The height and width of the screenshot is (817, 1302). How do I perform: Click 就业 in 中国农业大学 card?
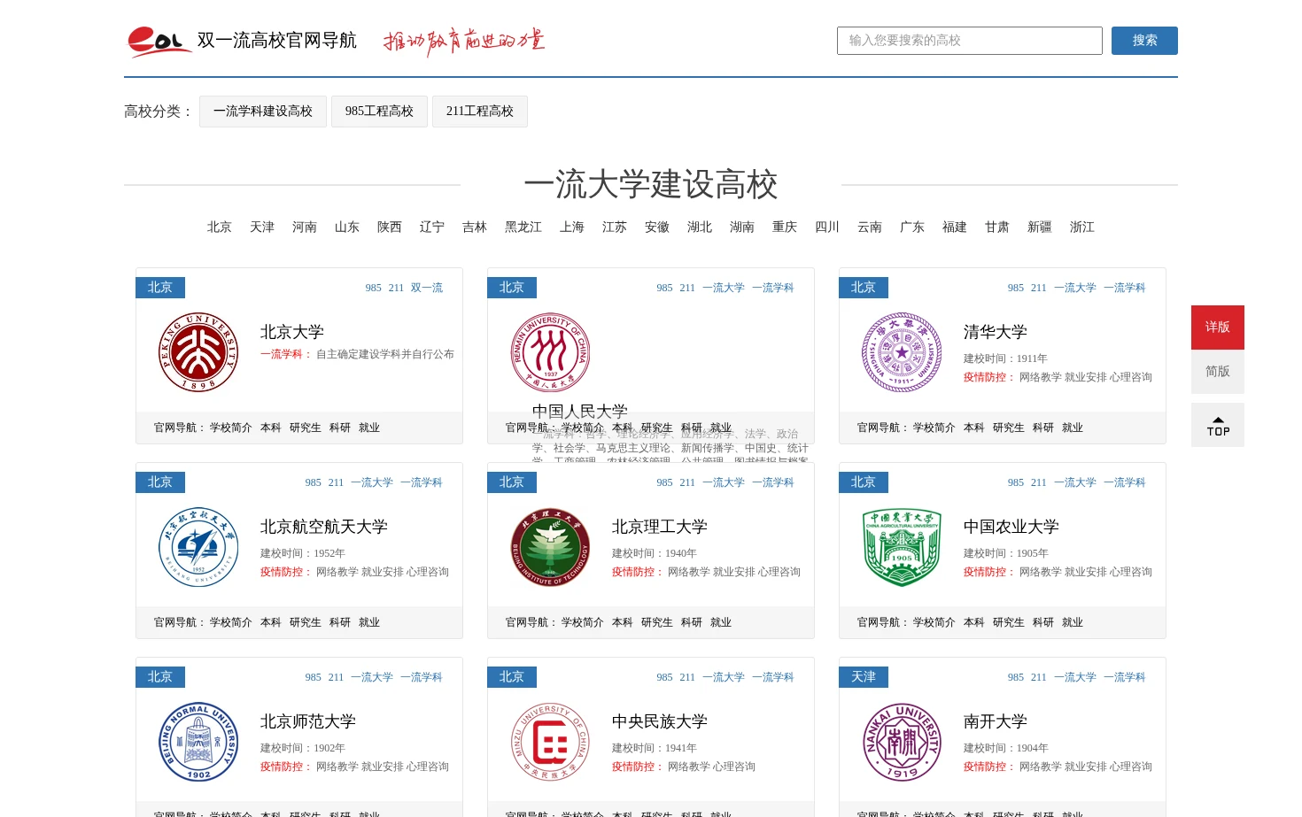1073,622
